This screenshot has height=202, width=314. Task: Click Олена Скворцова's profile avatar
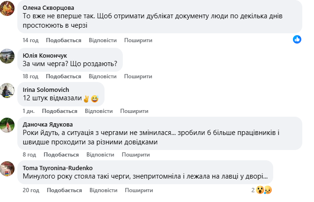(x=7, y=9)
